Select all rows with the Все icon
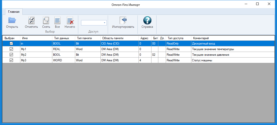This screenshot has height=125, width=277. click(57, 20)
